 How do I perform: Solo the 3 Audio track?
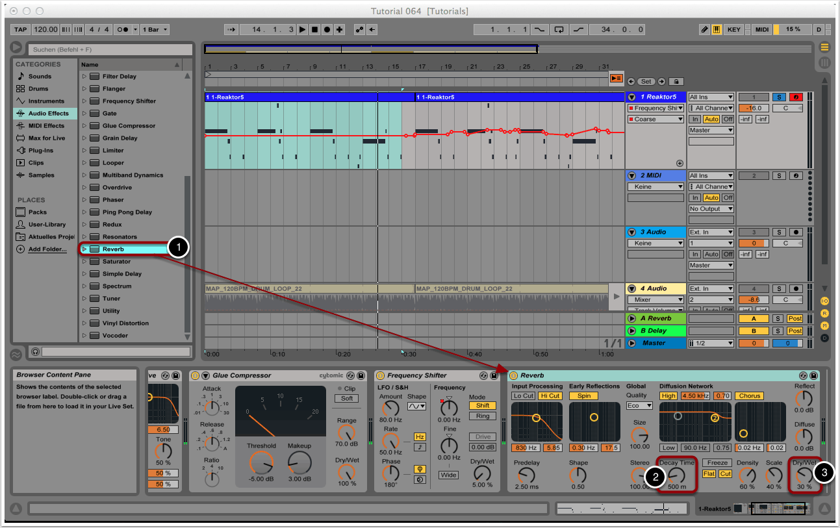pyautogui.click(x=778, y=232)
